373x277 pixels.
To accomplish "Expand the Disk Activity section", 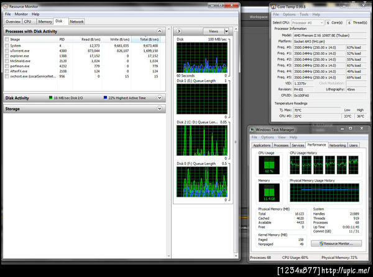I will 160,98.
